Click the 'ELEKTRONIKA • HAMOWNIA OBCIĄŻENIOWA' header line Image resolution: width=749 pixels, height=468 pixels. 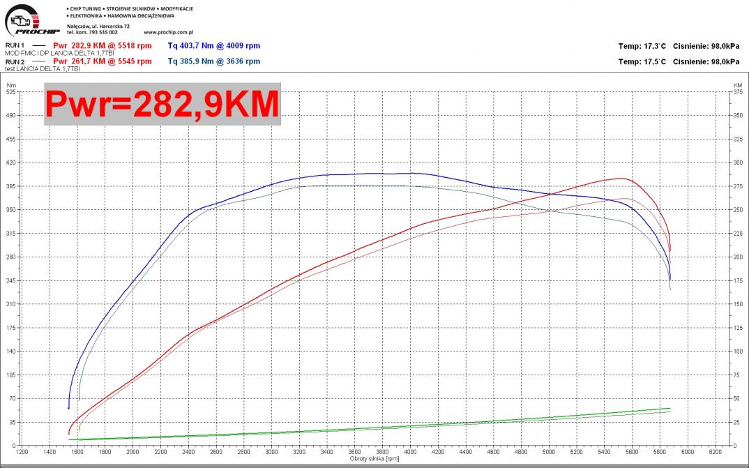tap(121, 16)
